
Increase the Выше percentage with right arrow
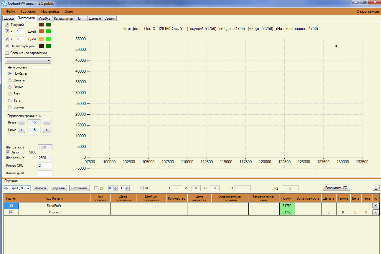coord(47,122)
